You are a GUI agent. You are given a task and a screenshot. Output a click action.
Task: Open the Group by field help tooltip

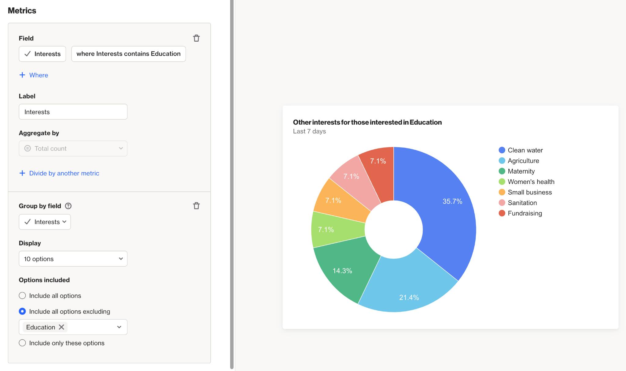click(x=68, y=206)
